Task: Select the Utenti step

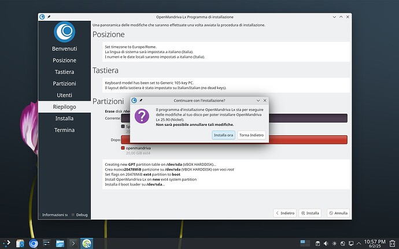Action: [64, 95]
